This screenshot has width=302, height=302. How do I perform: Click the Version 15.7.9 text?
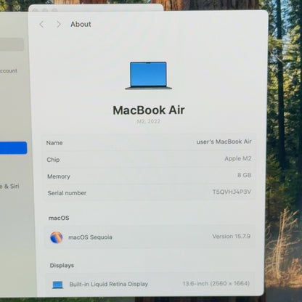(231, 236)
